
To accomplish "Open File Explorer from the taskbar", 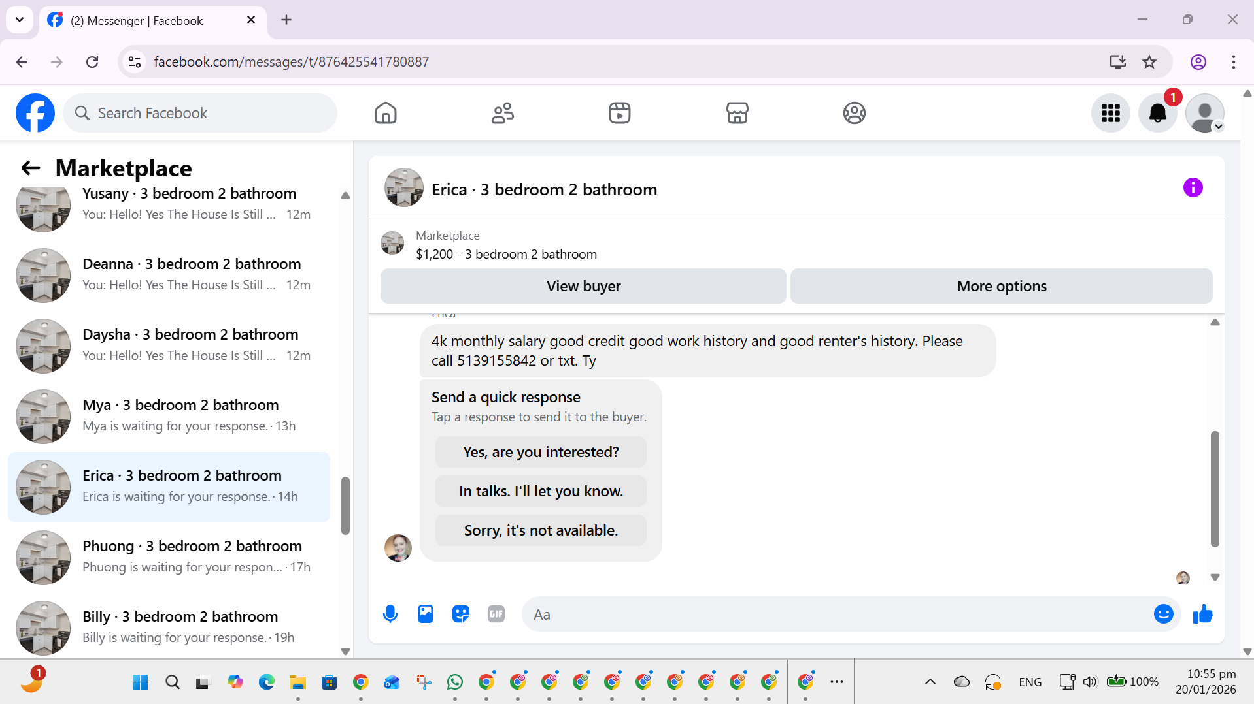I will click(298, 682).
